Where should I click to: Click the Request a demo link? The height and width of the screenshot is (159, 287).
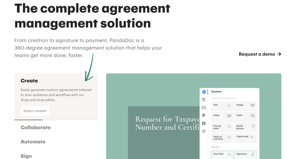[260, 54]
